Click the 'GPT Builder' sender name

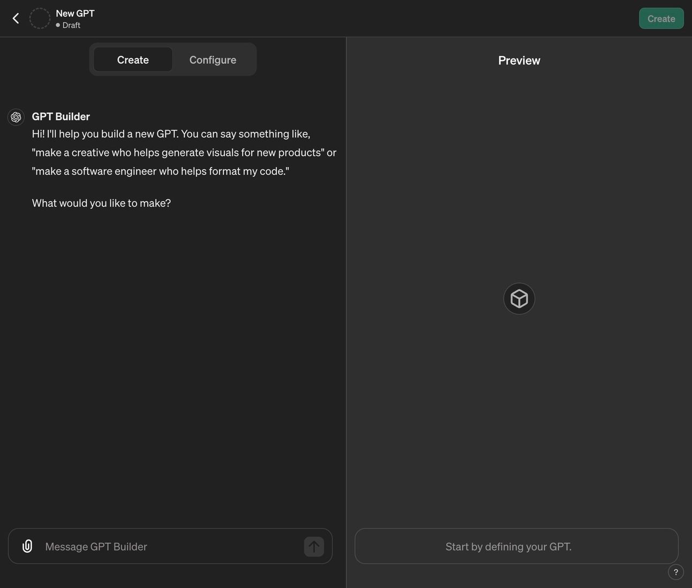pyautogui.click(x=61, y=116)
